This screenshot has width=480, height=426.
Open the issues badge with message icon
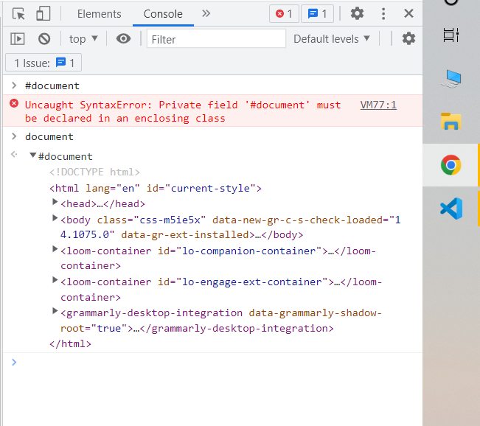coord(317,14)
